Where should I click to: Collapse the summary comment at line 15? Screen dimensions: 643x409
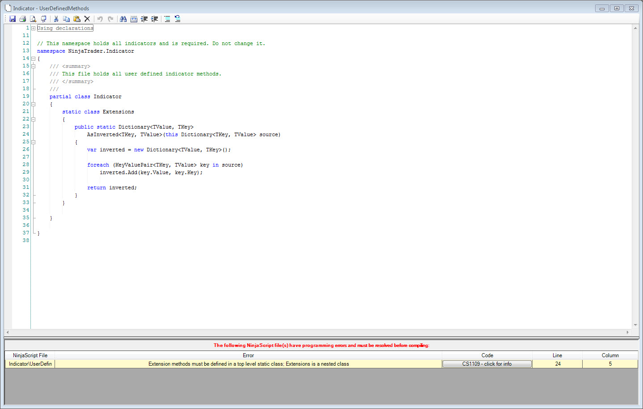click(x=33, y=66)
